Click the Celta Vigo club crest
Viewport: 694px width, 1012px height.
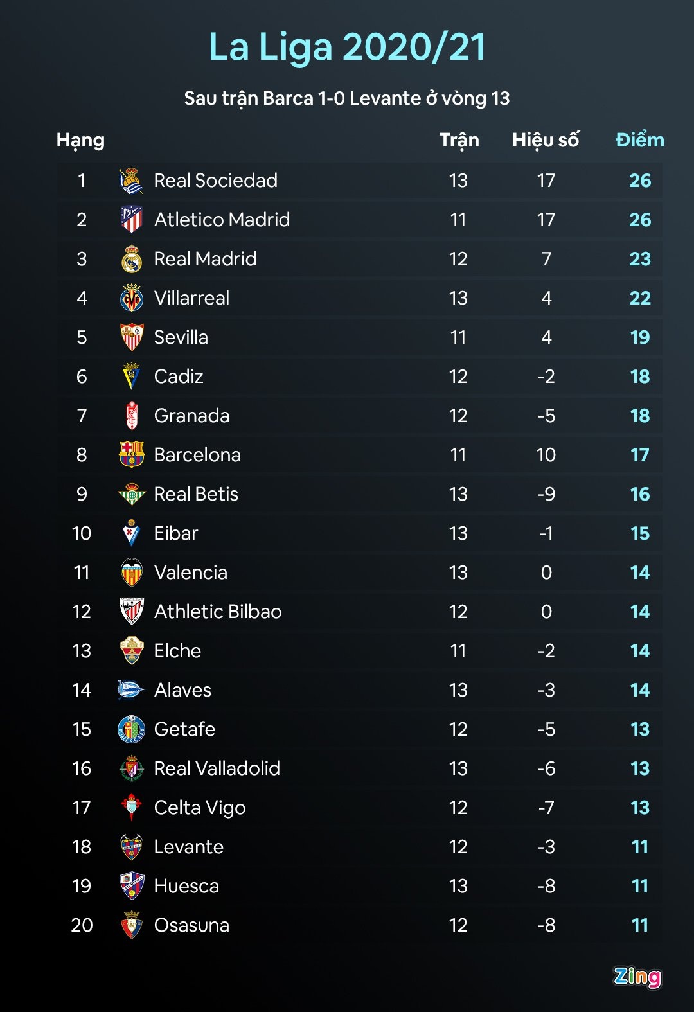click(132, 808)
